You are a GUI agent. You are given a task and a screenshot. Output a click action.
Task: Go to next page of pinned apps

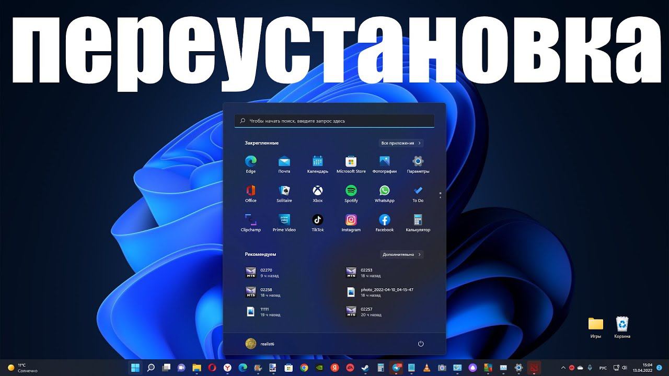440,197
